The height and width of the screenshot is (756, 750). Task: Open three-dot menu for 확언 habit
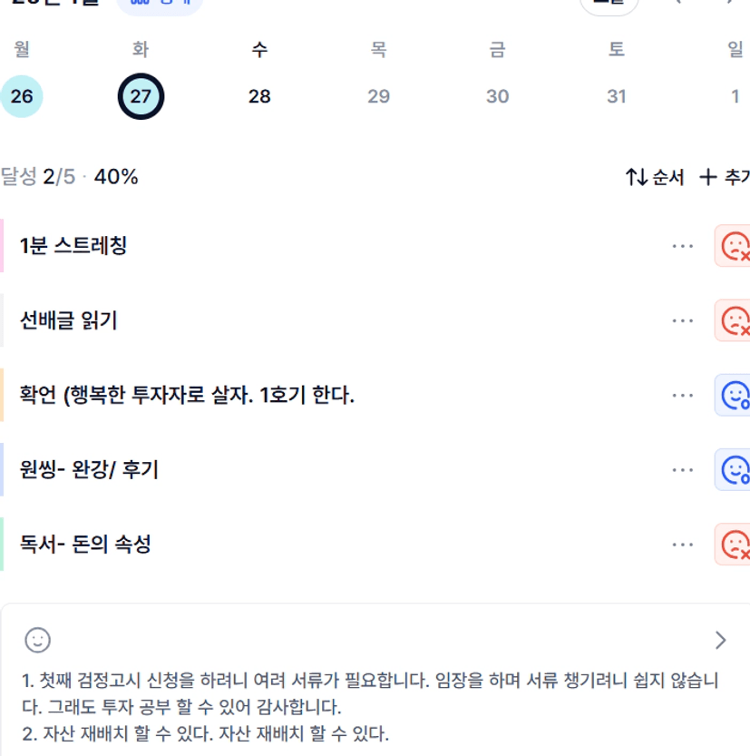[683, 396]
